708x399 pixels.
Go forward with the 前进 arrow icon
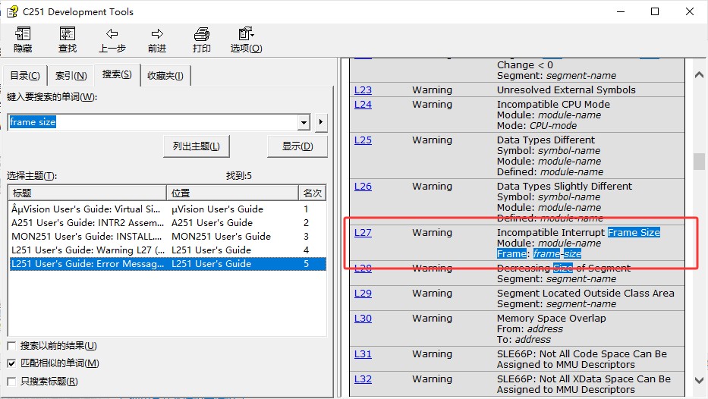(157, 34)
